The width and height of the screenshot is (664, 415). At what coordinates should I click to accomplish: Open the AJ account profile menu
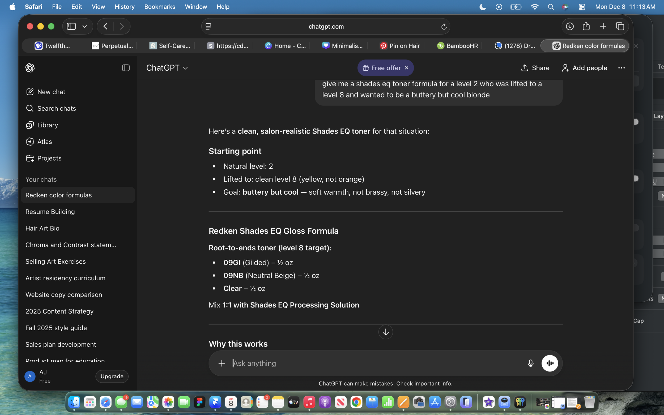[38, 376]
